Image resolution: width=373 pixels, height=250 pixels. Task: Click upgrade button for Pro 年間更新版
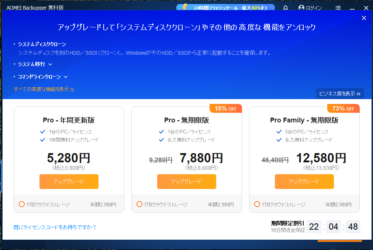tap(69, 182)
